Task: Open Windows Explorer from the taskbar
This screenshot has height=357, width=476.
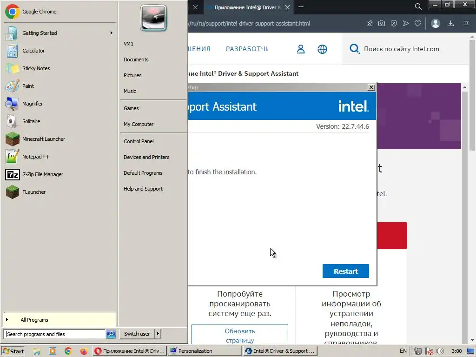Action: 37,351
